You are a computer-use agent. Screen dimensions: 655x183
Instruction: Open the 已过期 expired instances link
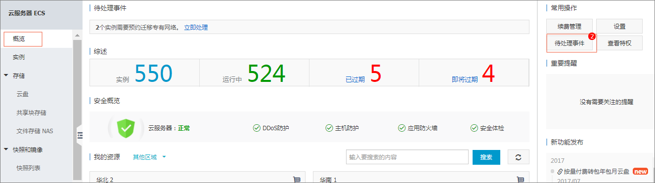coord(355,79)
